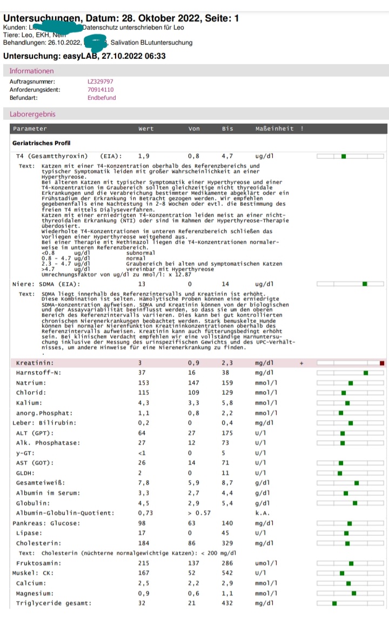Click the green marker on the SDMA range bar
Image resolution: width=389 pixels, height=621 pixels.
click(365, 284)
